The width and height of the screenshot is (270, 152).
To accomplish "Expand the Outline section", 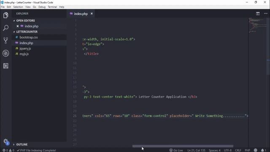I will [22, 144].
